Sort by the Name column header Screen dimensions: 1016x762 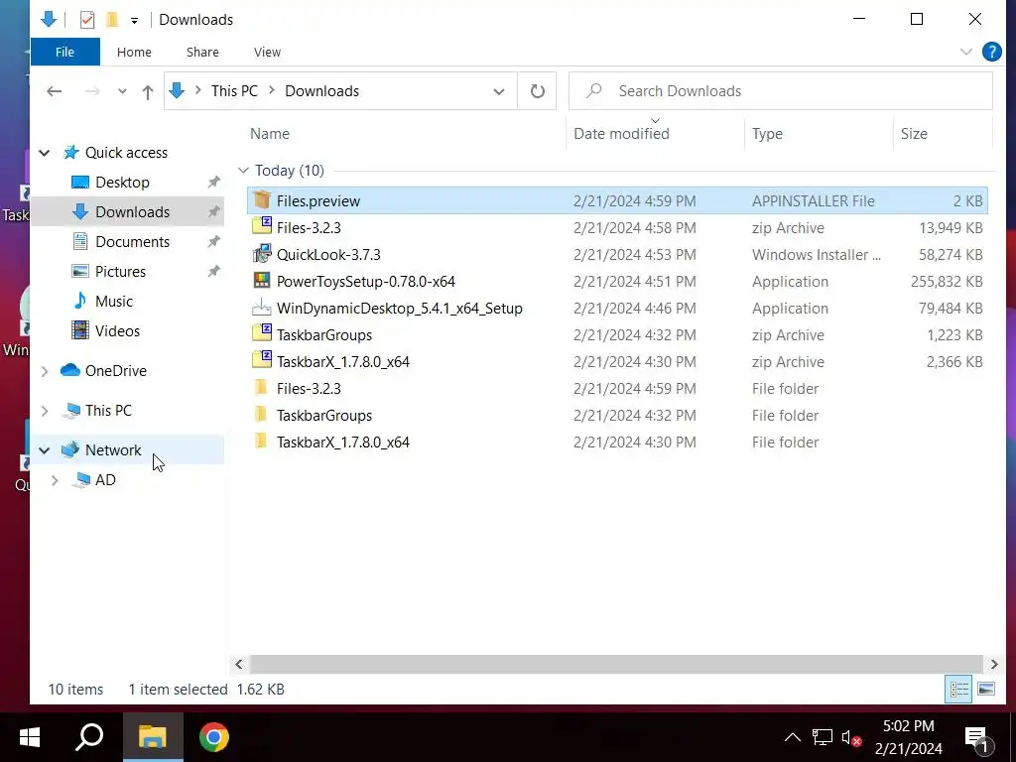(x=270, y=134)
